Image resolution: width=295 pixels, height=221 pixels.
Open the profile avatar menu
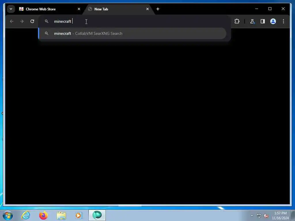pyautogui.click(x=273, y=21)
